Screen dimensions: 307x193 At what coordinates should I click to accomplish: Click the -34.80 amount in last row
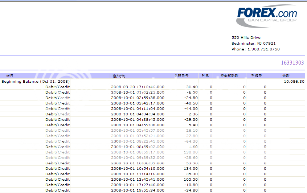(191, 190)
